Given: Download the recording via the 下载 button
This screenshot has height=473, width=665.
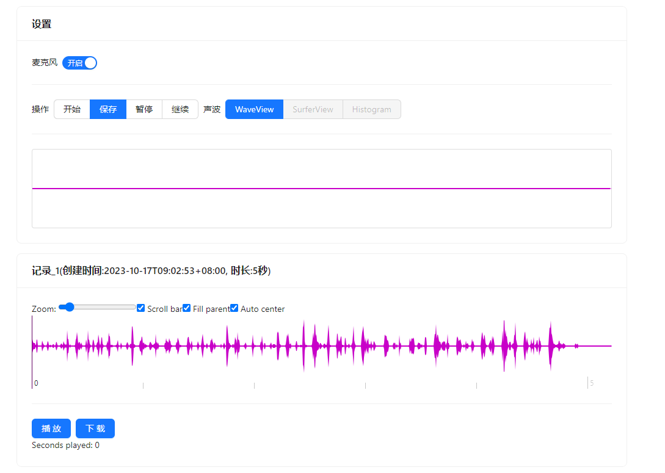Looking at the screenshot, I should (x=95, y=428).
